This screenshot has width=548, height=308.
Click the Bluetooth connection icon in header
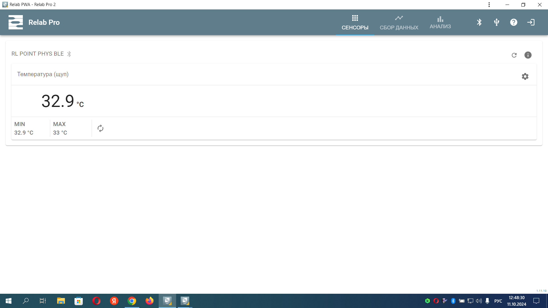coord(479,22)
